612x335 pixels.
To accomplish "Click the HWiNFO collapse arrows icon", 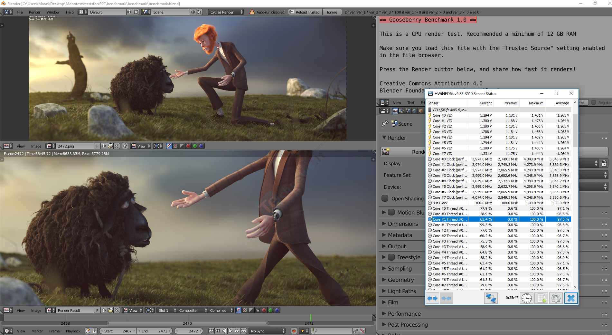I will (446, 298).
